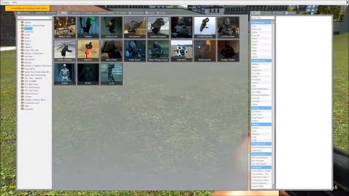Spawn the Shield Scanner NPC

205,51
